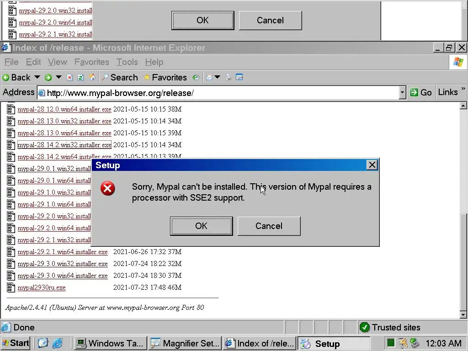Click the Setup taskbar button
The height and width of the screenshot is (351, 468).
(x=334, y=343)
